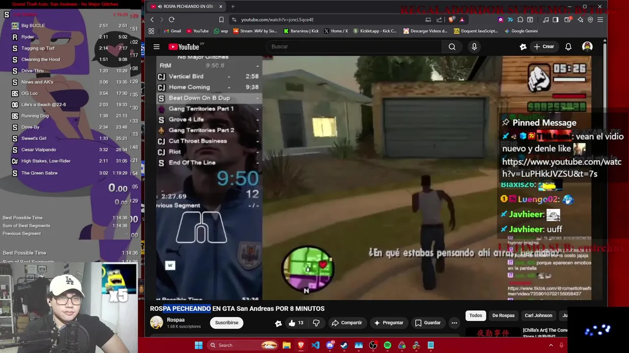
Task: Click the Guardar save button
Action: click(x=428, y=323)
